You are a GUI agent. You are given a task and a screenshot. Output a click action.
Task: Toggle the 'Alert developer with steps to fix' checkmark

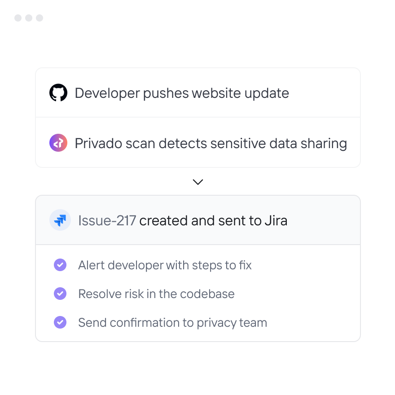click(60, 265)
